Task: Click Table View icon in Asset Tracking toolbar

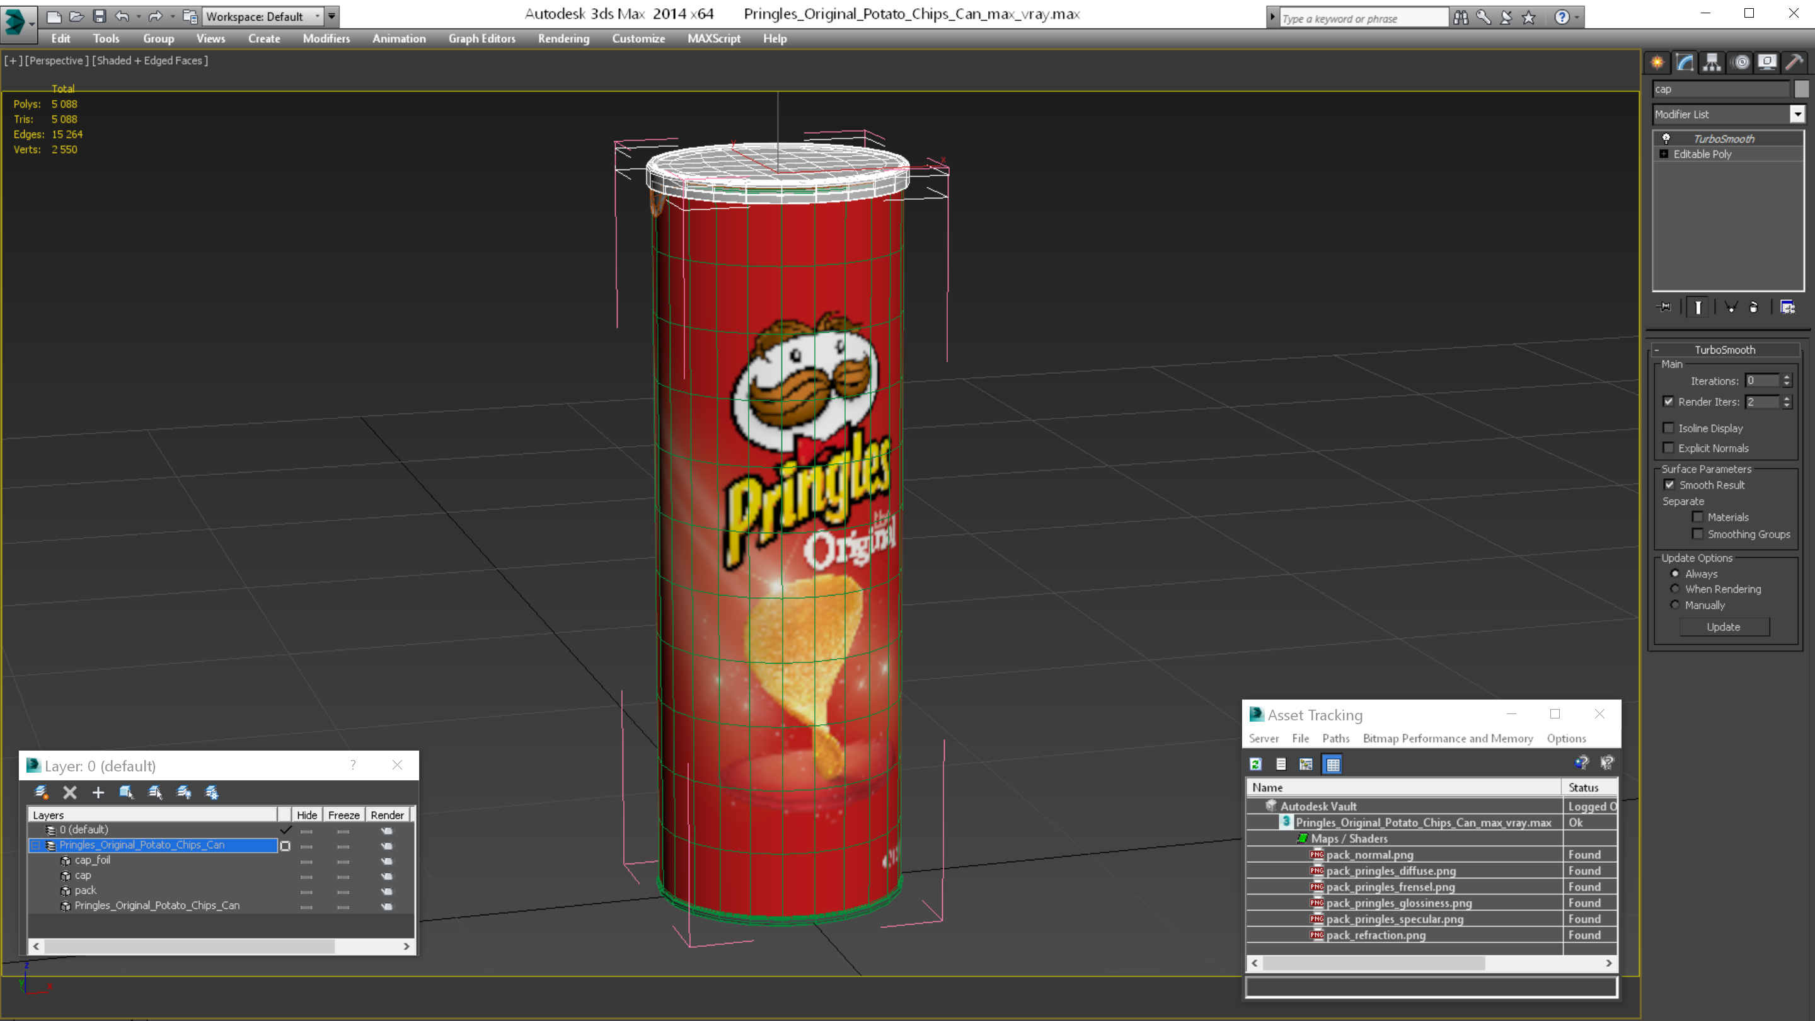Action: pyautogui.click(x=1333, y=764)
